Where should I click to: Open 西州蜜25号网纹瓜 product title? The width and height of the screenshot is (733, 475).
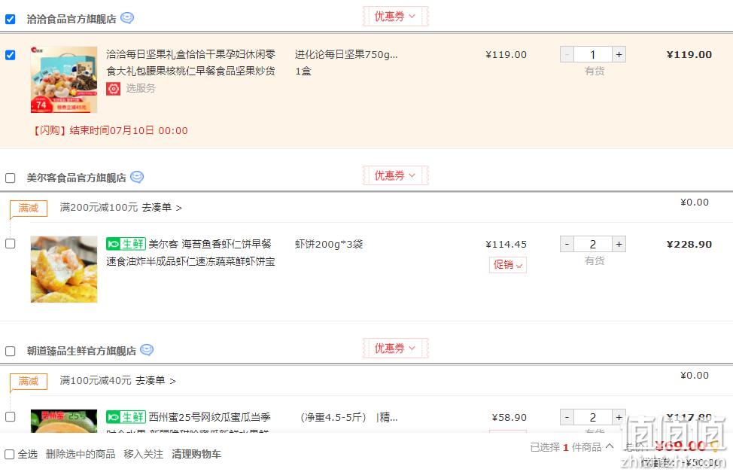coord(209,417)
